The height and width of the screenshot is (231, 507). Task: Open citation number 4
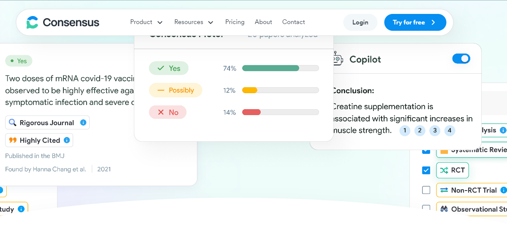click(450, 131)
